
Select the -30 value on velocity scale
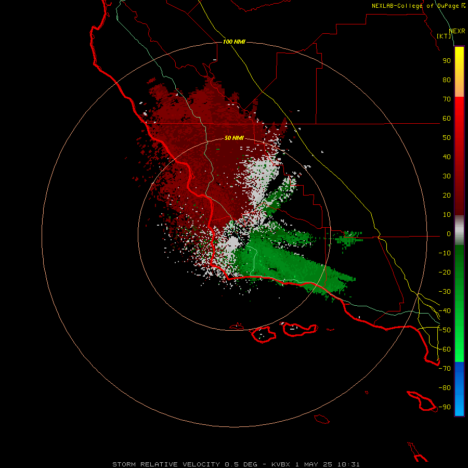445,292
